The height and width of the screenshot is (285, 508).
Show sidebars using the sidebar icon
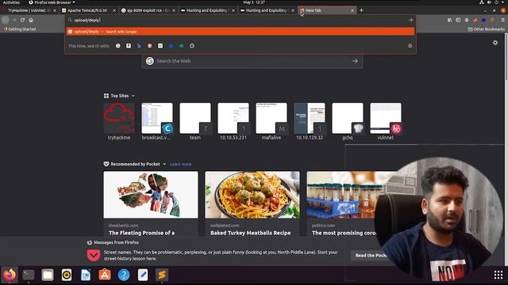point(458,20)
